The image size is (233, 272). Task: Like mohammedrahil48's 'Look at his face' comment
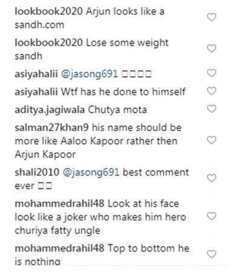click(x=212, y=216)
